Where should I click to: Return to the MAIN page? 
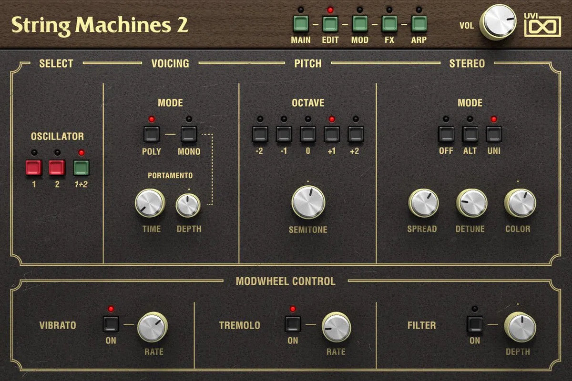300,22
